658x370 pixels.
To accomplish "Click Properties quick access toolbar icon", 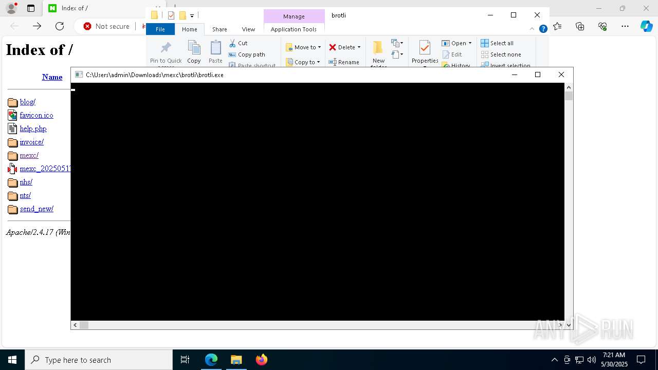I will 171,15.
